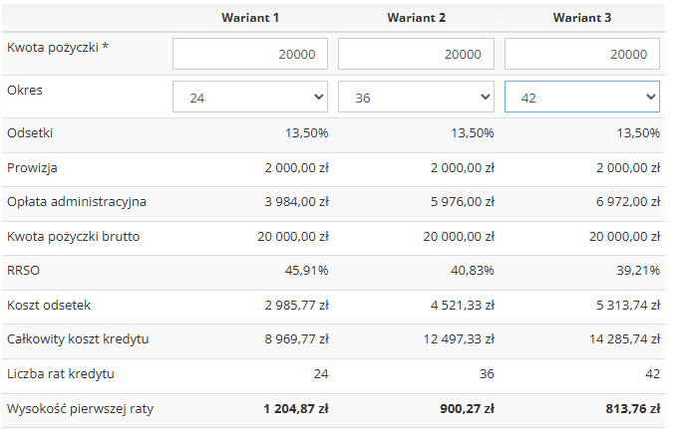Click the Wariant 1 installment count 24
Image resolution: width=679 pixels, height=433 pixels.
tap(321, 373)
